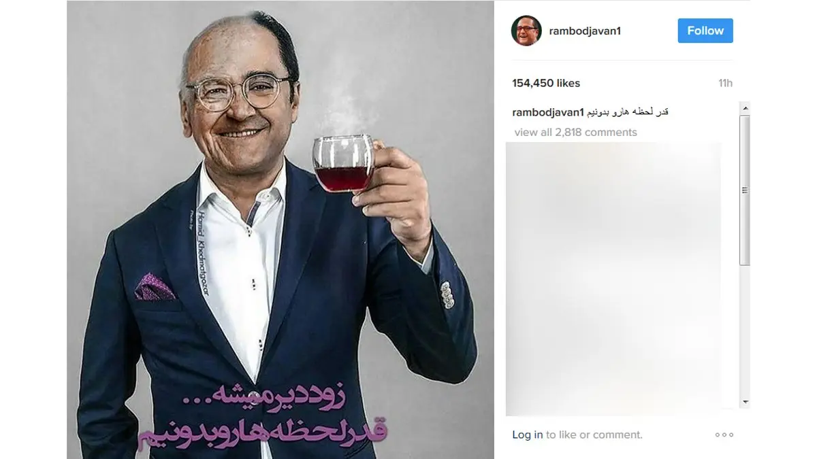Image resolution: width=817 pixels, height=459 pixels.
Task: Click inside the blurred comments area
Action: coord(613,278)
